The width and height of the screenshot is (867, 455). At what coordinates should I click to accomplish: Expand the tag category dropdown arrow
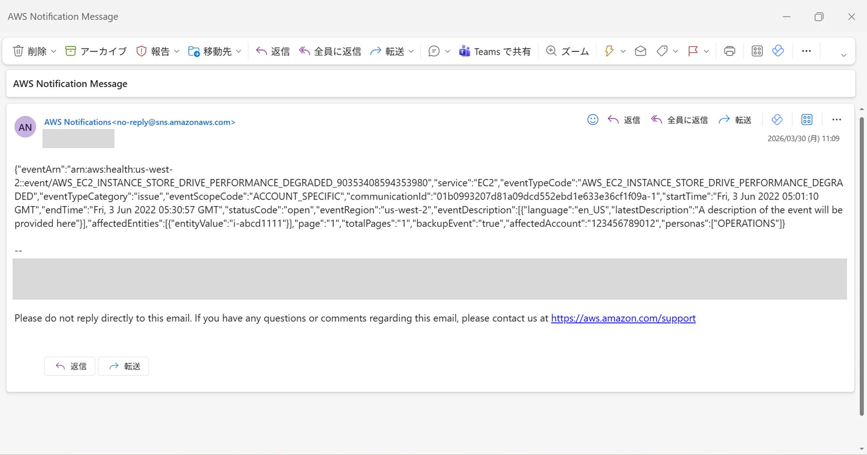[x=675, y=51]
